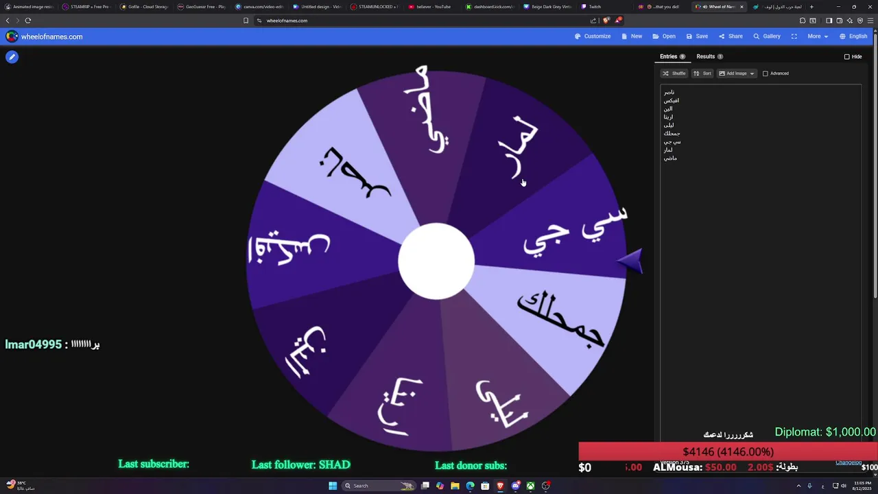Sort the entries alphabetically

[x=702, y=73]
